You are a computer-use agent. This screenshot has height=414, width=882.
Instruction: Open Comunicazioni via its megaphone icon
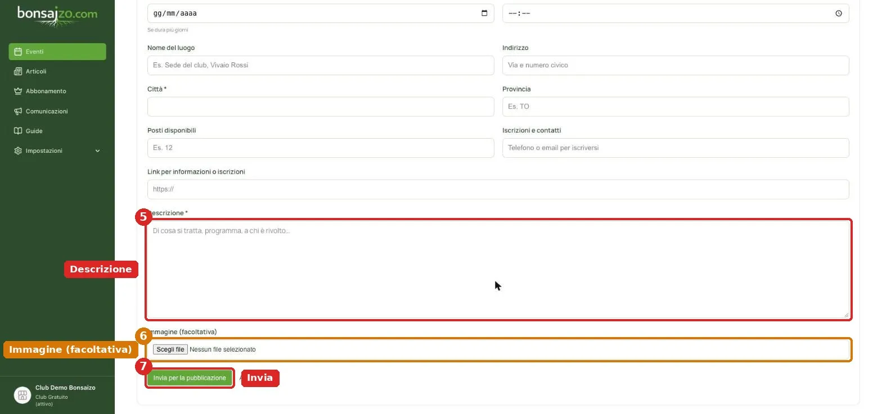click(x=18, y=111)
